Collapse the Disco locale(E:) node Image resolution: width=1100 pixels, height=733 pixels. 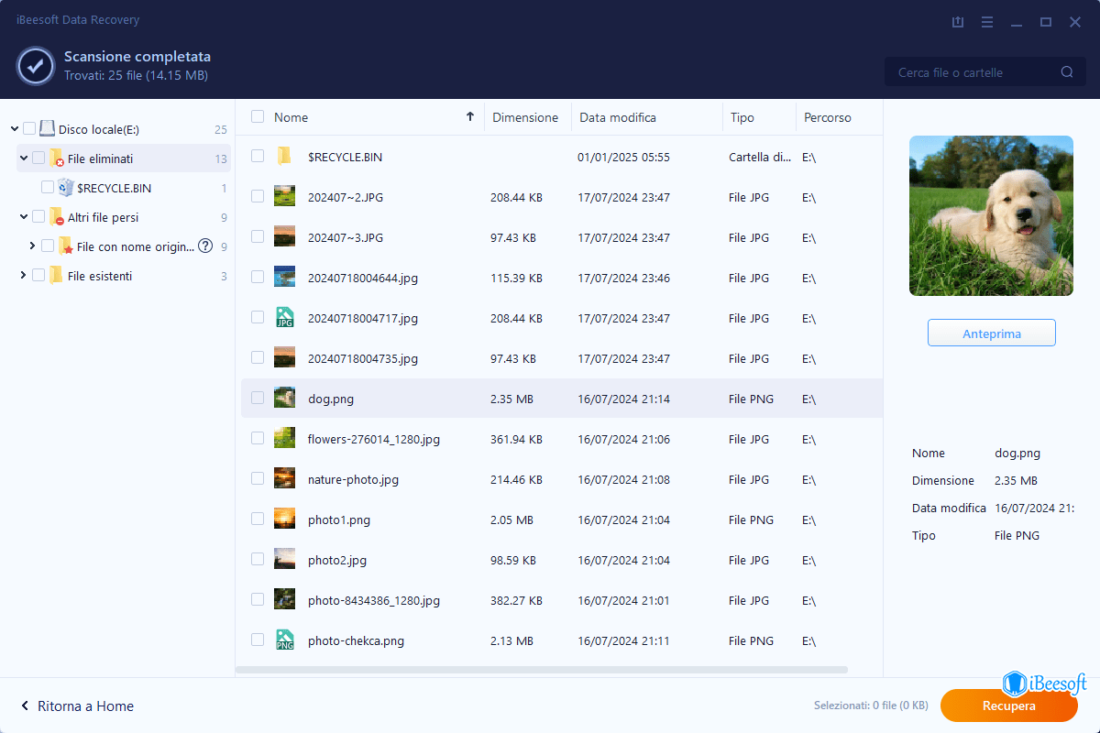tap(14, 129)
